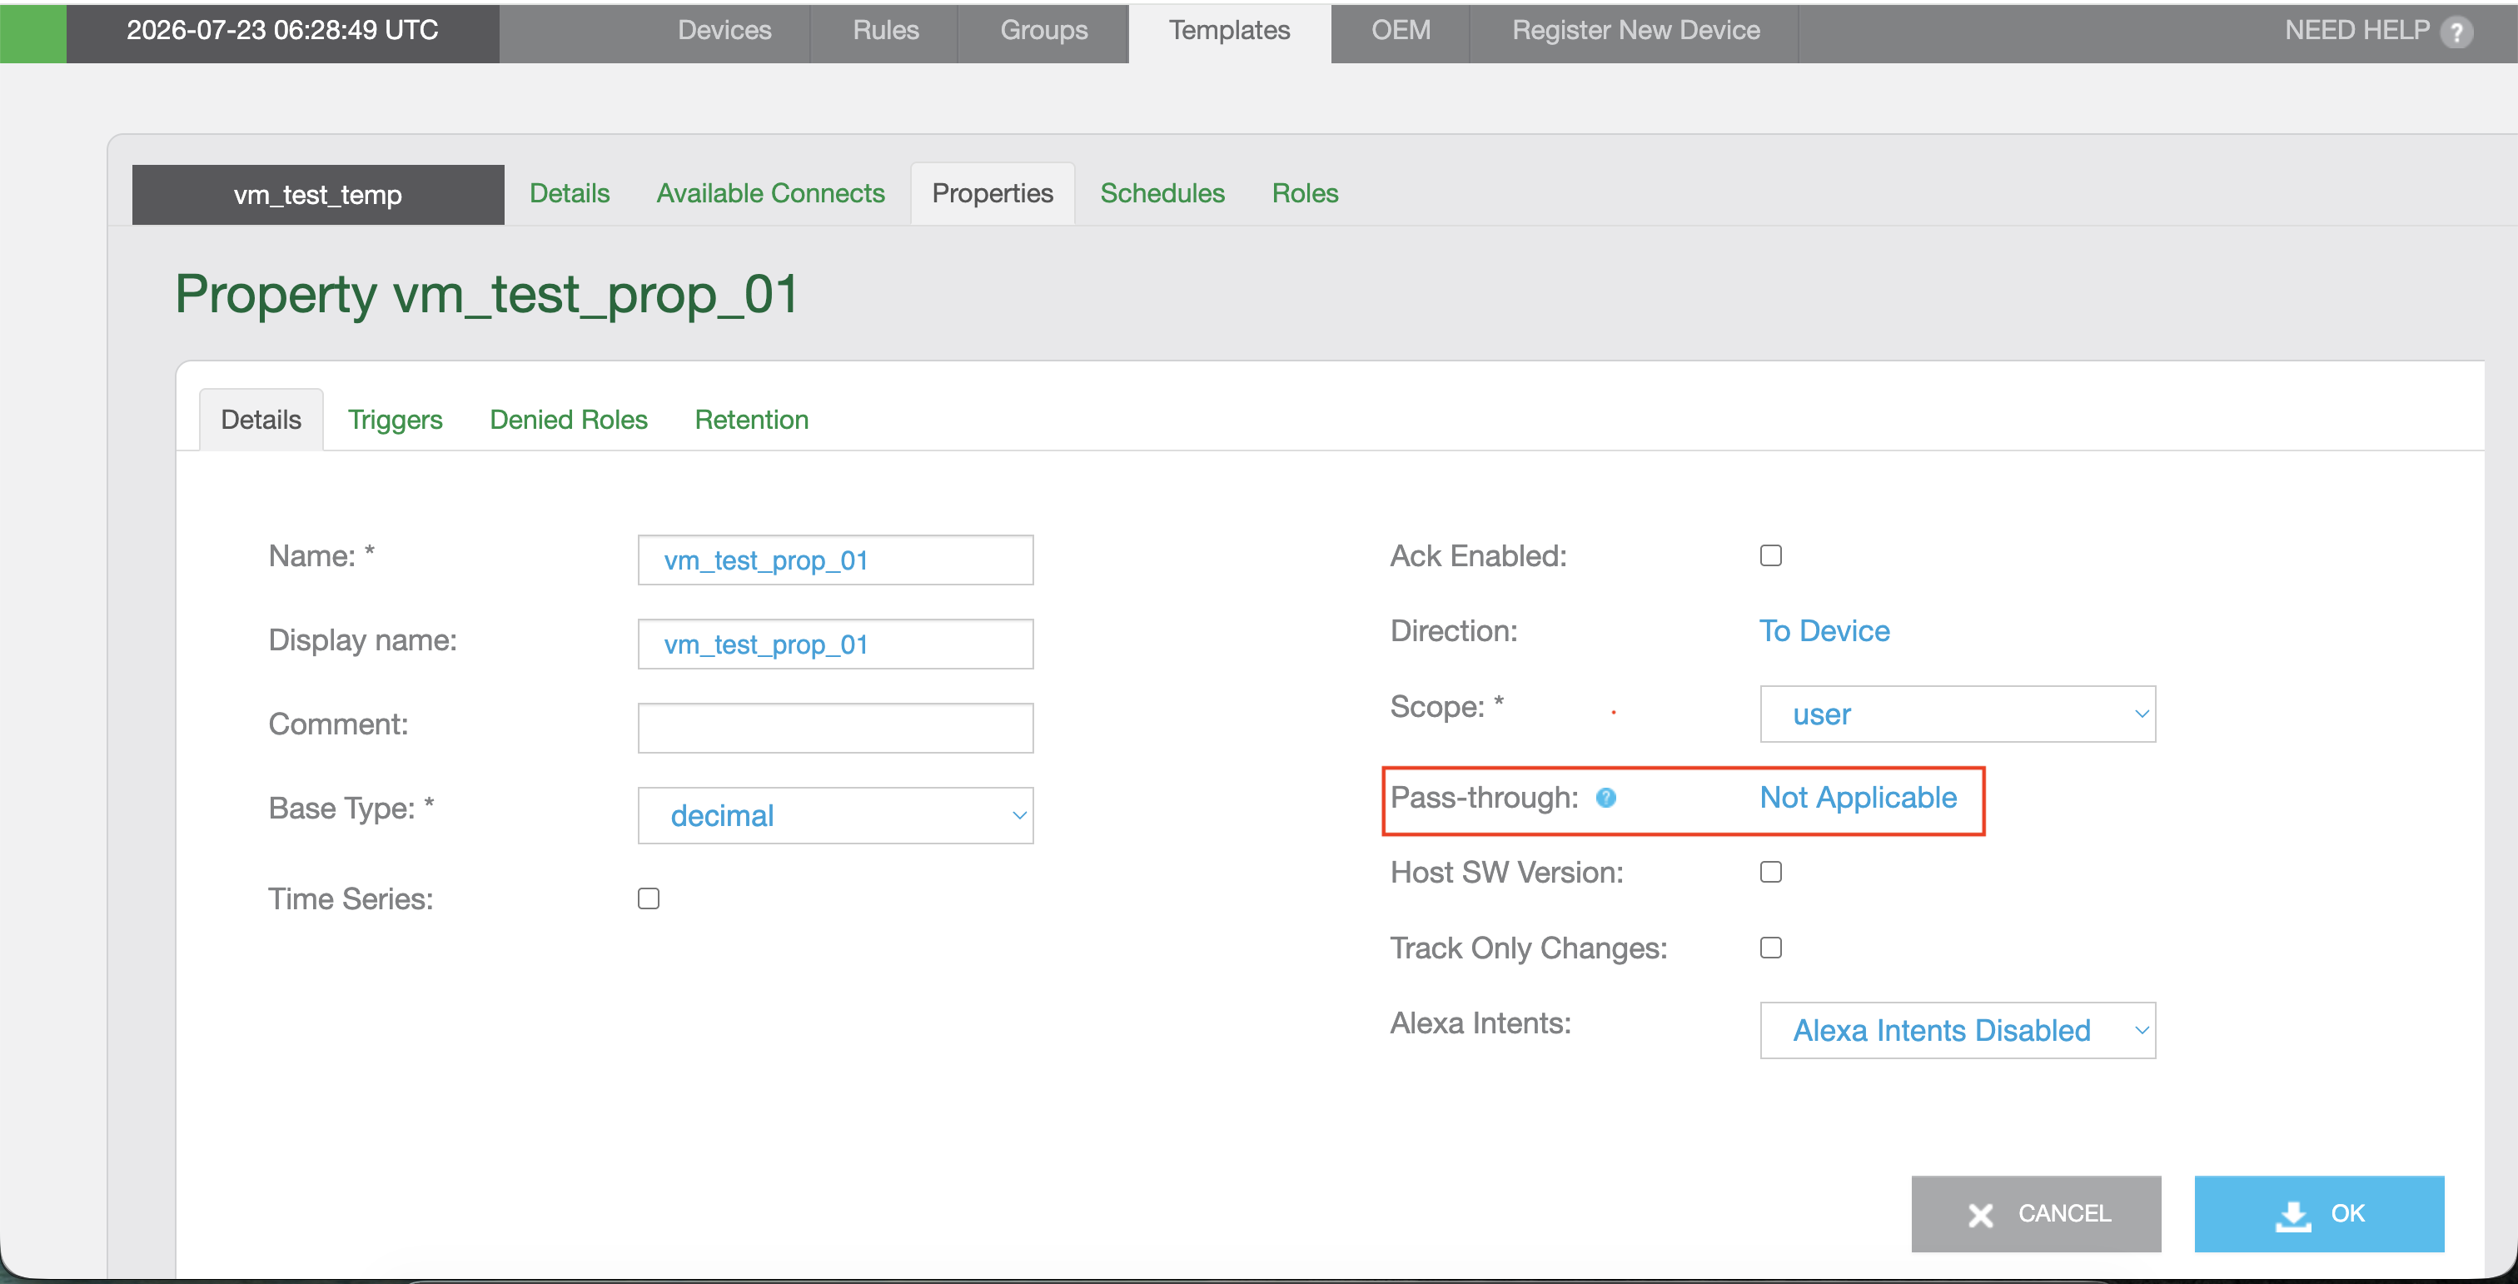
Task: Save property with the OK button
Action: [2320, 1214]
